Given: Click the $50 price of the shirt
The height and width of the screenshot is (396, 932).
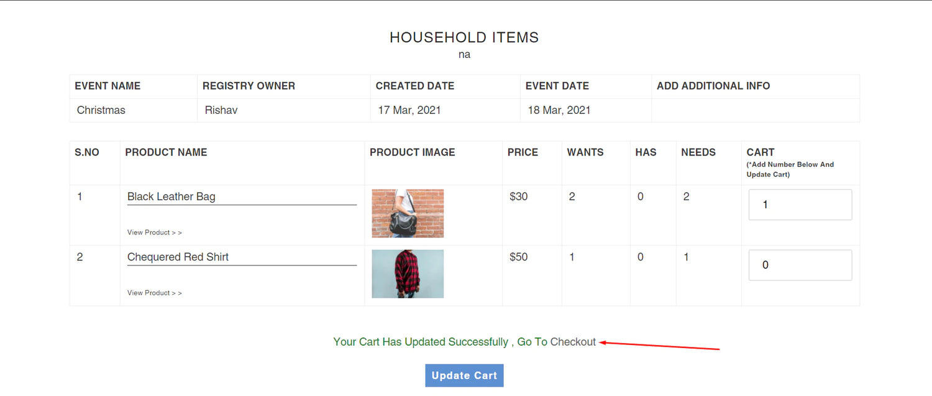Looking at the screenshot, I should point(519,257).
